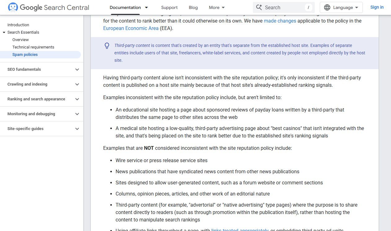Screen dimensions: 391x231
Task: Follow the 'made changes' link
Action: [280, 21]
